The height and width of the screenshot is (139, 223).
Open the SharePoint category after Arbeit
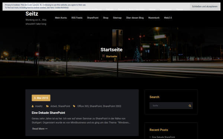tap(64, 106)
